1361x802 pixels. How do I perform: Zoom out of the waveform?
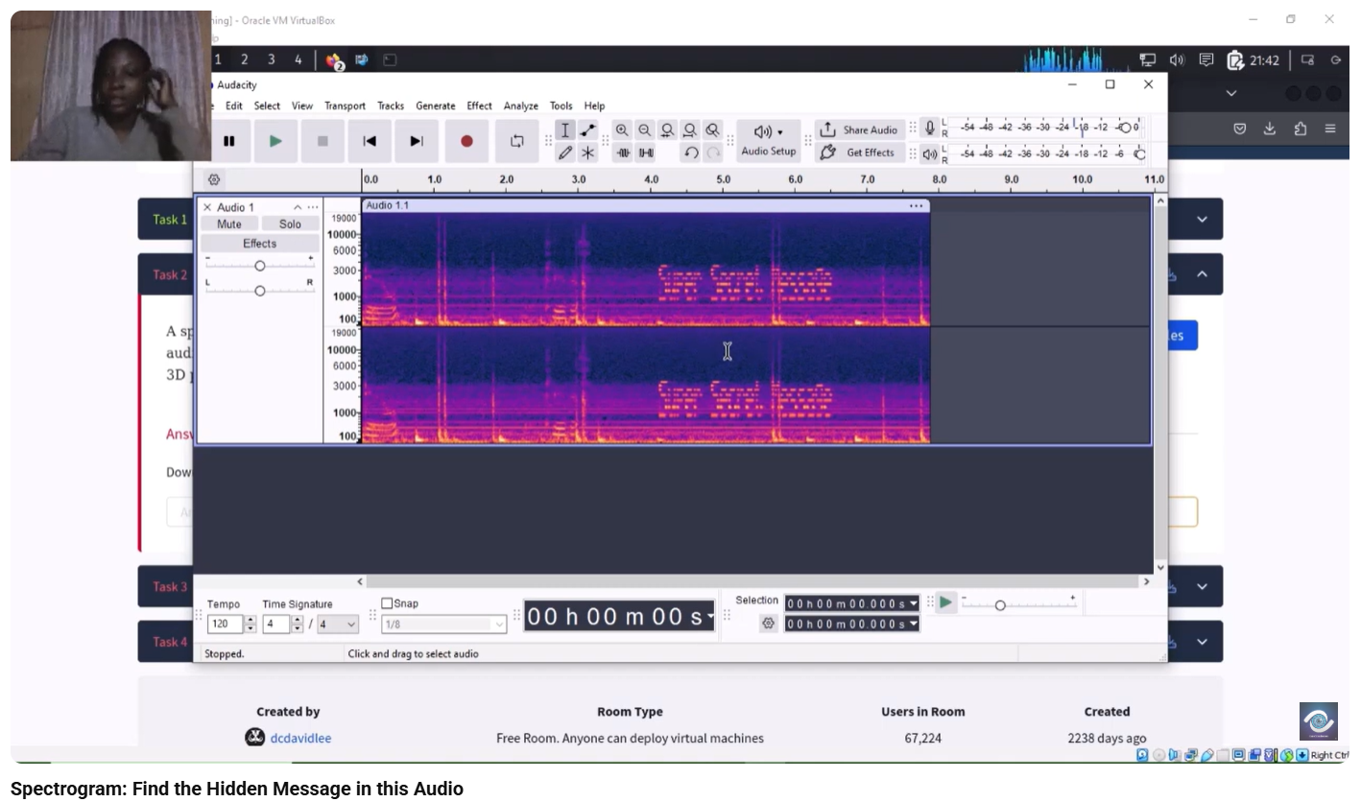[x=645, y=130]
